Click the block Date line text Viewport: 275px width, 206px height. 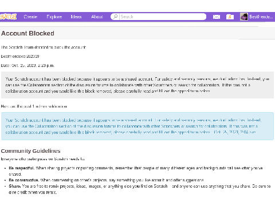click(x=27, y=65)
